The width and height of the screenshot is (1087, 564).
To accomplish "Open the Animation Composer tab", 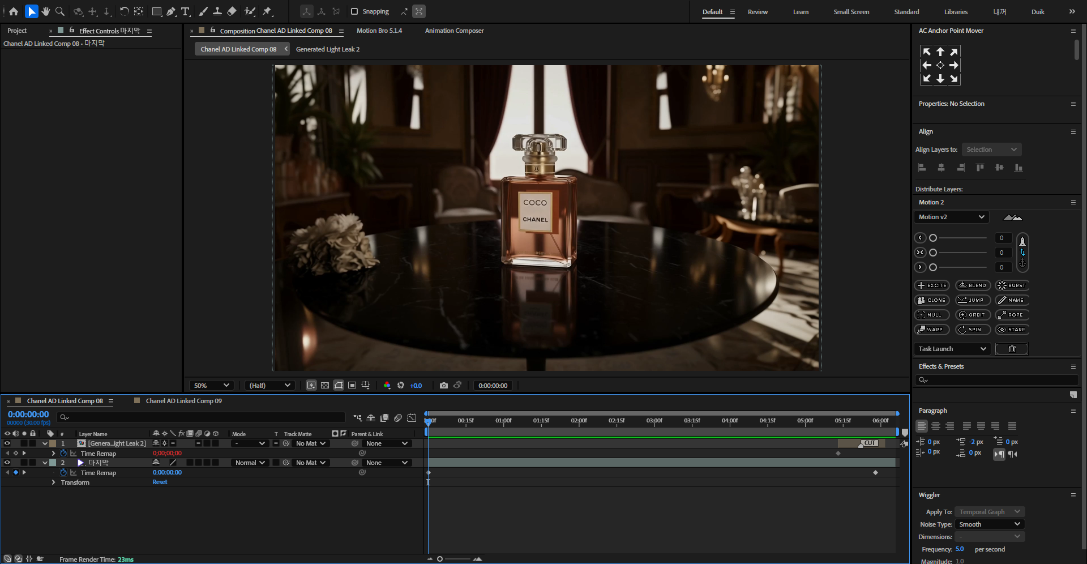I will (454, 31).
